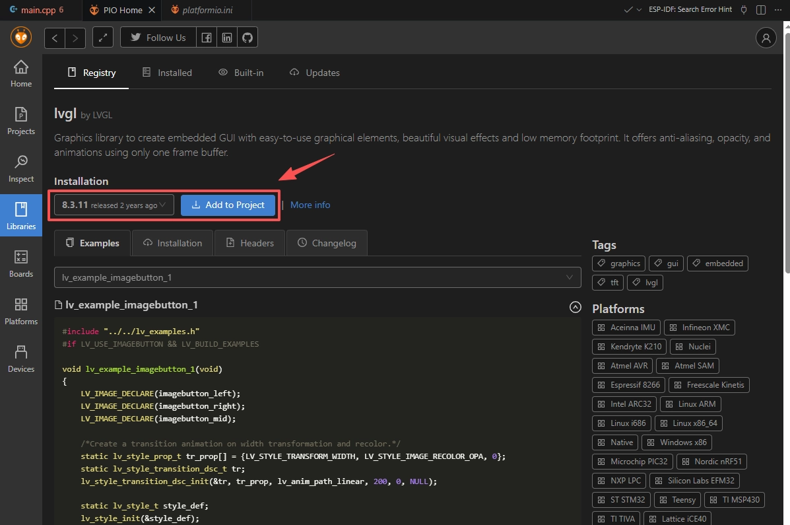Open the Devices sidebar section
790x525 pixels.
(20, 359)
